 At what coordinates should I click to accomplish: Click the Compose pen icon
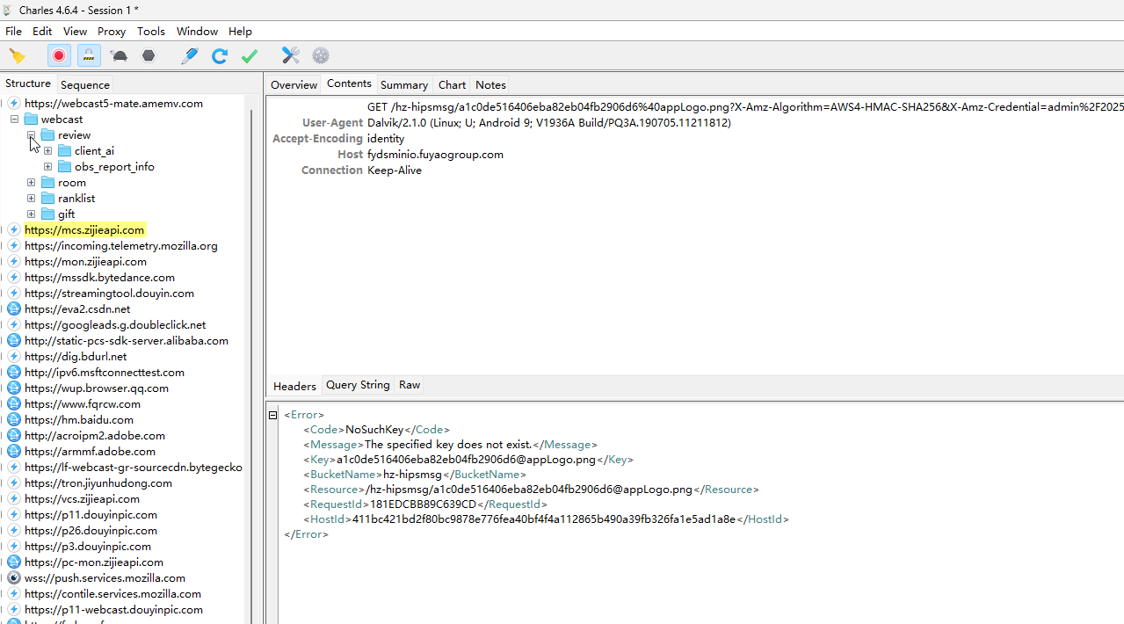(x=190, y=56)
